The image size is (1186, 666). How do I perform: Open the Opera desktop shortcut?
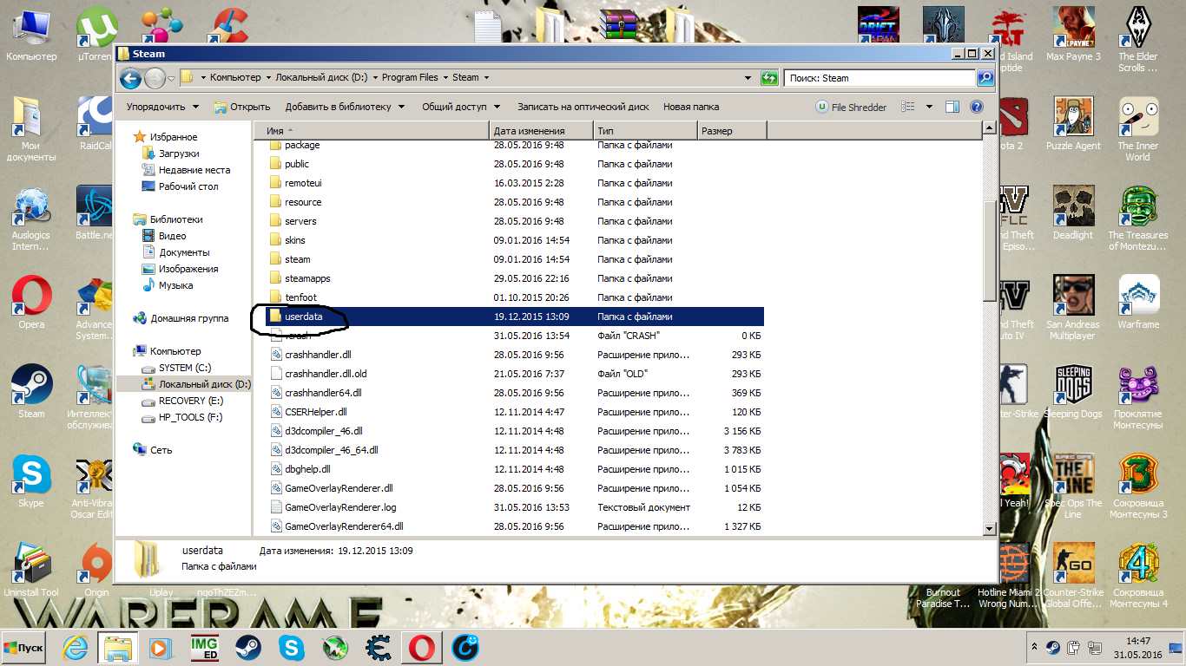pyautogui.click(x=31, y=303)
